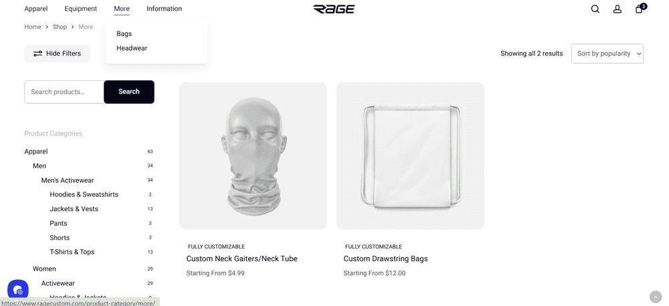Image resolution: width=669 pixels, height=306 pixels.
Task: Click the RAGE logo
Action: (334, 9)
